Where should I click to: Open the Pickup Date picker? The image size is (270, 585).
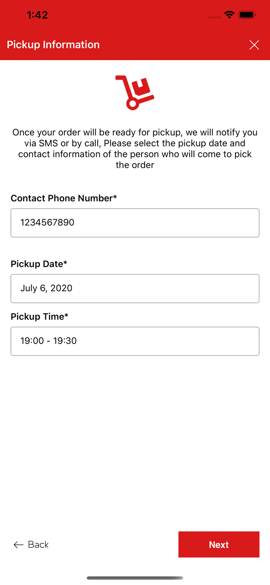pos(135,289)
